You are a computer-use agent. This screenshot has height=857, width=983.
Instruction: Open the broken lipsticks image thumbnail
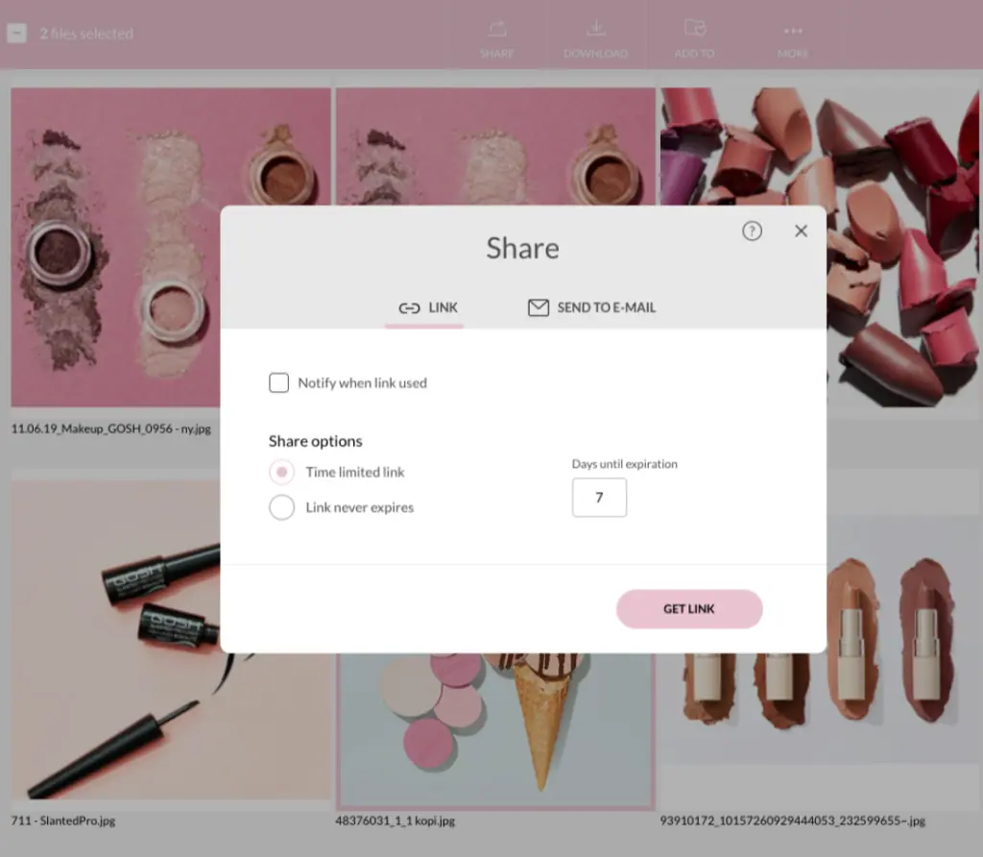tap(901, 247)
